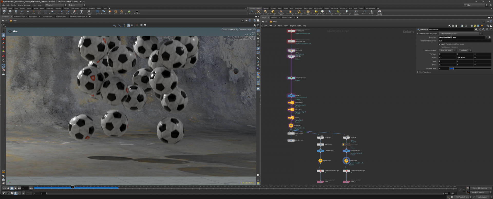493x199 pixels.
Task: Select the Gamepad Camera shelf tool
Action: (379, 12)
